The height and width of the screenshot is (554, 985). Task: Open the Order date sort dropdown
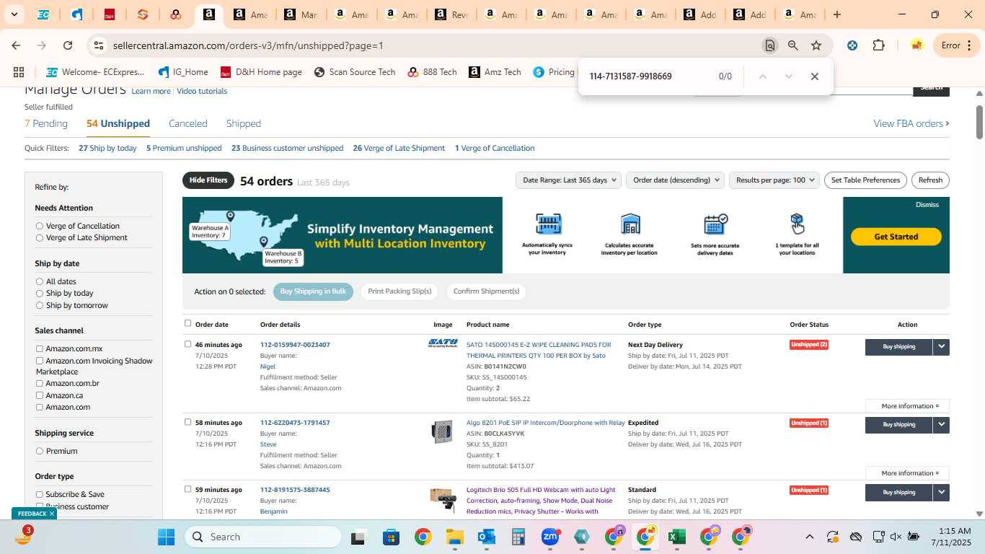[675, 180]
